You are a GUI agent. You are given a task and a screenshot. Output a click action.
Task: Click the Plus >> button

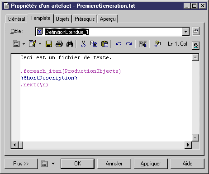[x=21, y=164]
